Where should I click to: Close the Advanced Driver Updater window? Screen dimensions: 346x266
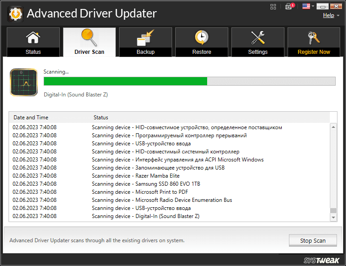pos(336,6)
